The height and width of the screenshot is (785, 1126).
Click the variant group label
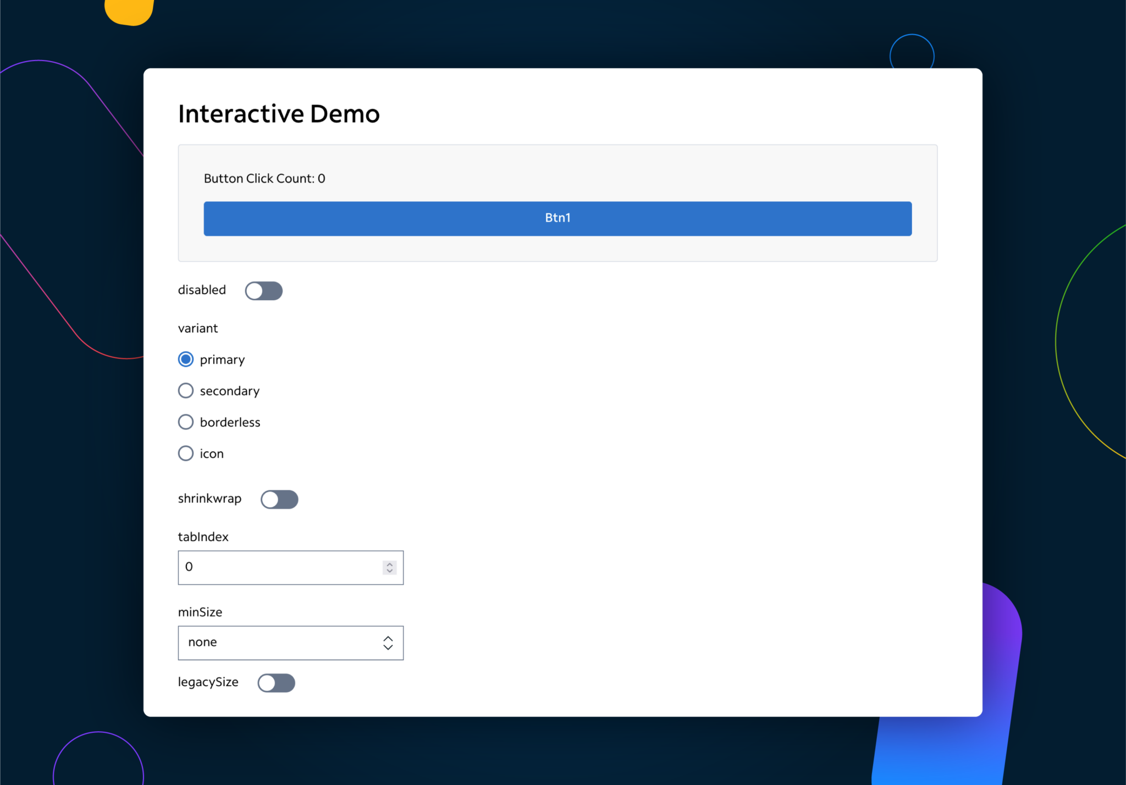tap(198, 328)
